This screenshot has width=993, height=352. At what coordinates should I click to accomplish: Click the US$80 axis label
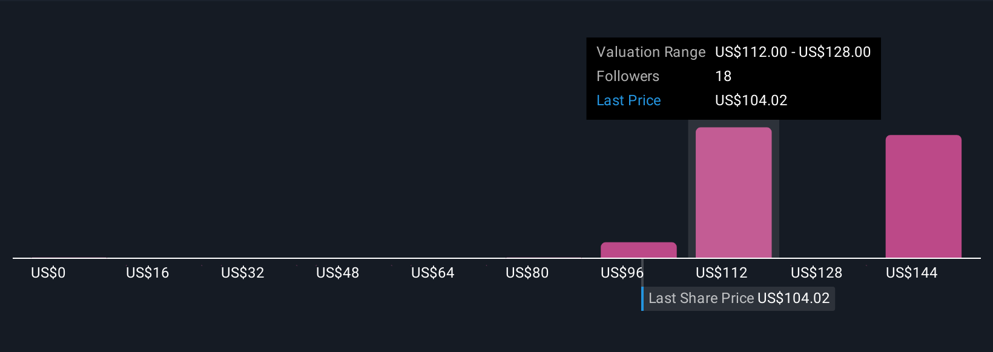coord(527,273)
